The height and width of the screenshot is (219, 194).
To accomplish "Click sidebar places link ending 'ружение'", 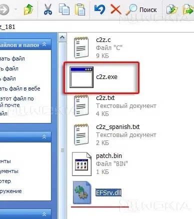I will [11, 191].
